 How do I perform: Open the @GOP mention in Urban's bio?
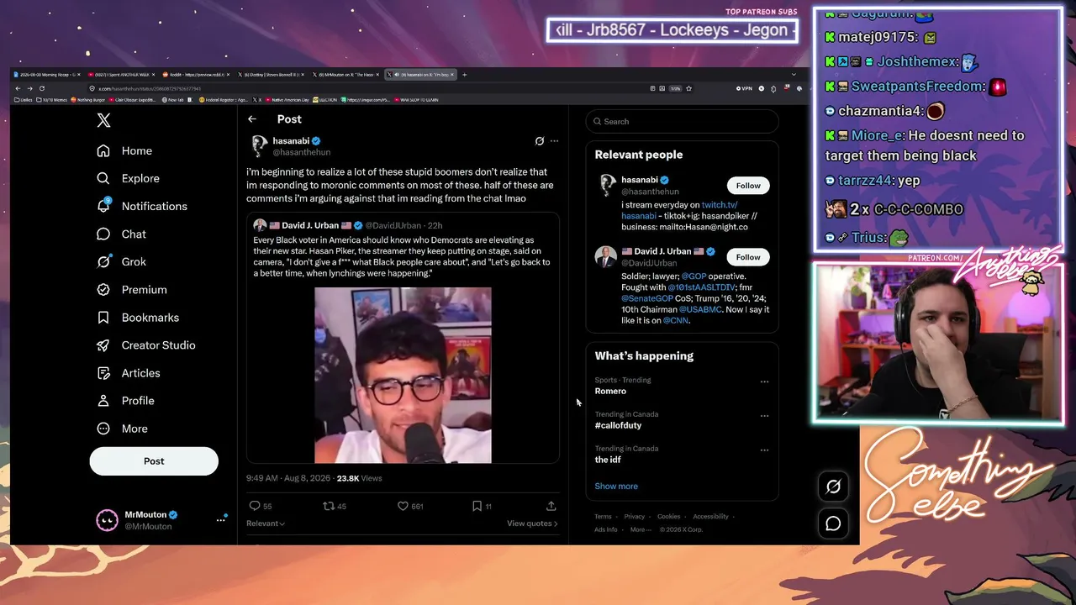click(x=694, y=276)
